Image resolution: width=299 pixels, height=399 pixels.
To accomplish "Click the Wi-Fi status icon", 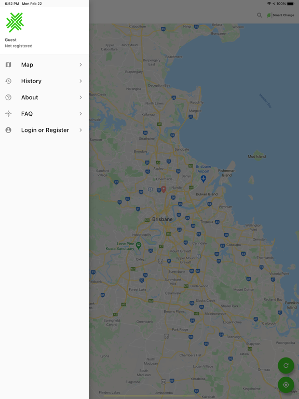I will (269, 4).
